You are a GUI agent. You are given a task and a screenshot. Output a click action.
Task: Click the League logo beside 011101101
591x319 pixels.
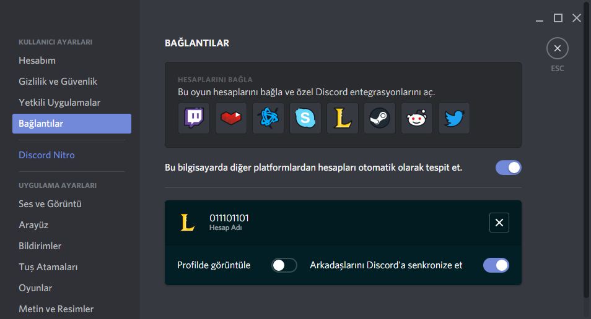click(187, 223)
